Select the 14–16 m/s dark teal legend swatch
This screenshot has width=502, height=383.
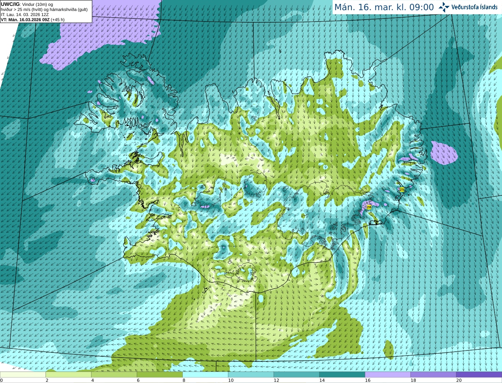click(x=342, y=374)
